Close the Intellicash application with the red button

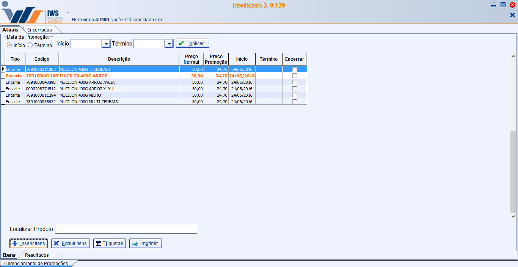coord(512,5)
